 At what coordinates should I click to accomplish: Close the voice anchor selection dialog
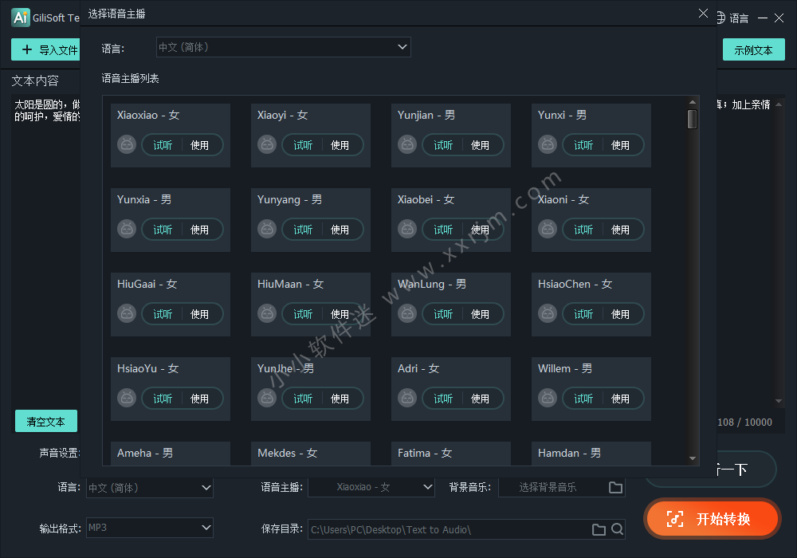703,14
